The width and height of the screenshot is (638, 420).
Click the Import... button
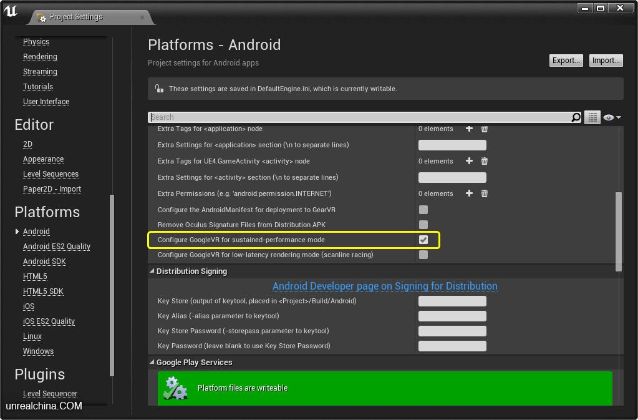point(606,61)
